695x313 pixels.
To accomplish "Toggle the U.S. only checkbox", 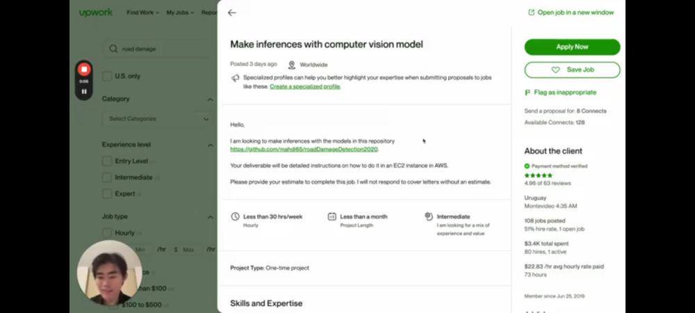I will click(107, 77).
